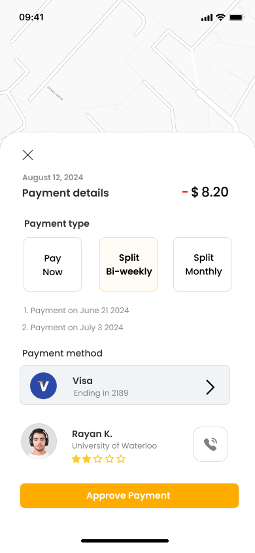Tap the home indicator bar

[x=125, y=541]
